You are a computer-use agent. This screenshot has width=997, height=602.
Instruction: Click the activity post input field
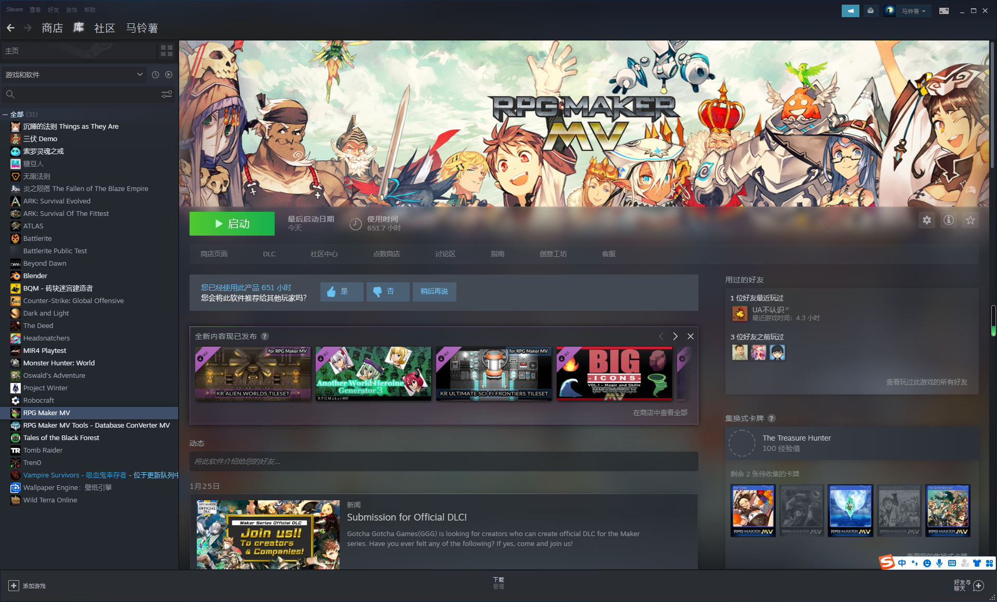click(443, 461)
